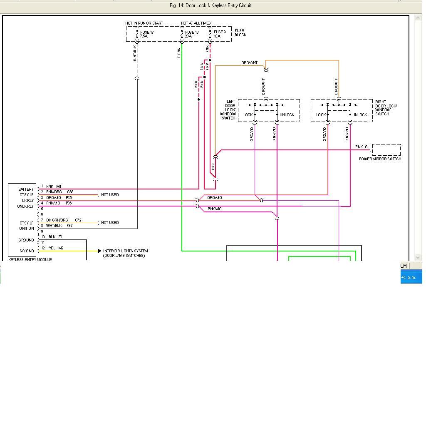Click the 'SW GND' pin label
This screenshot has width=426, height=438.
click(27, 251)
